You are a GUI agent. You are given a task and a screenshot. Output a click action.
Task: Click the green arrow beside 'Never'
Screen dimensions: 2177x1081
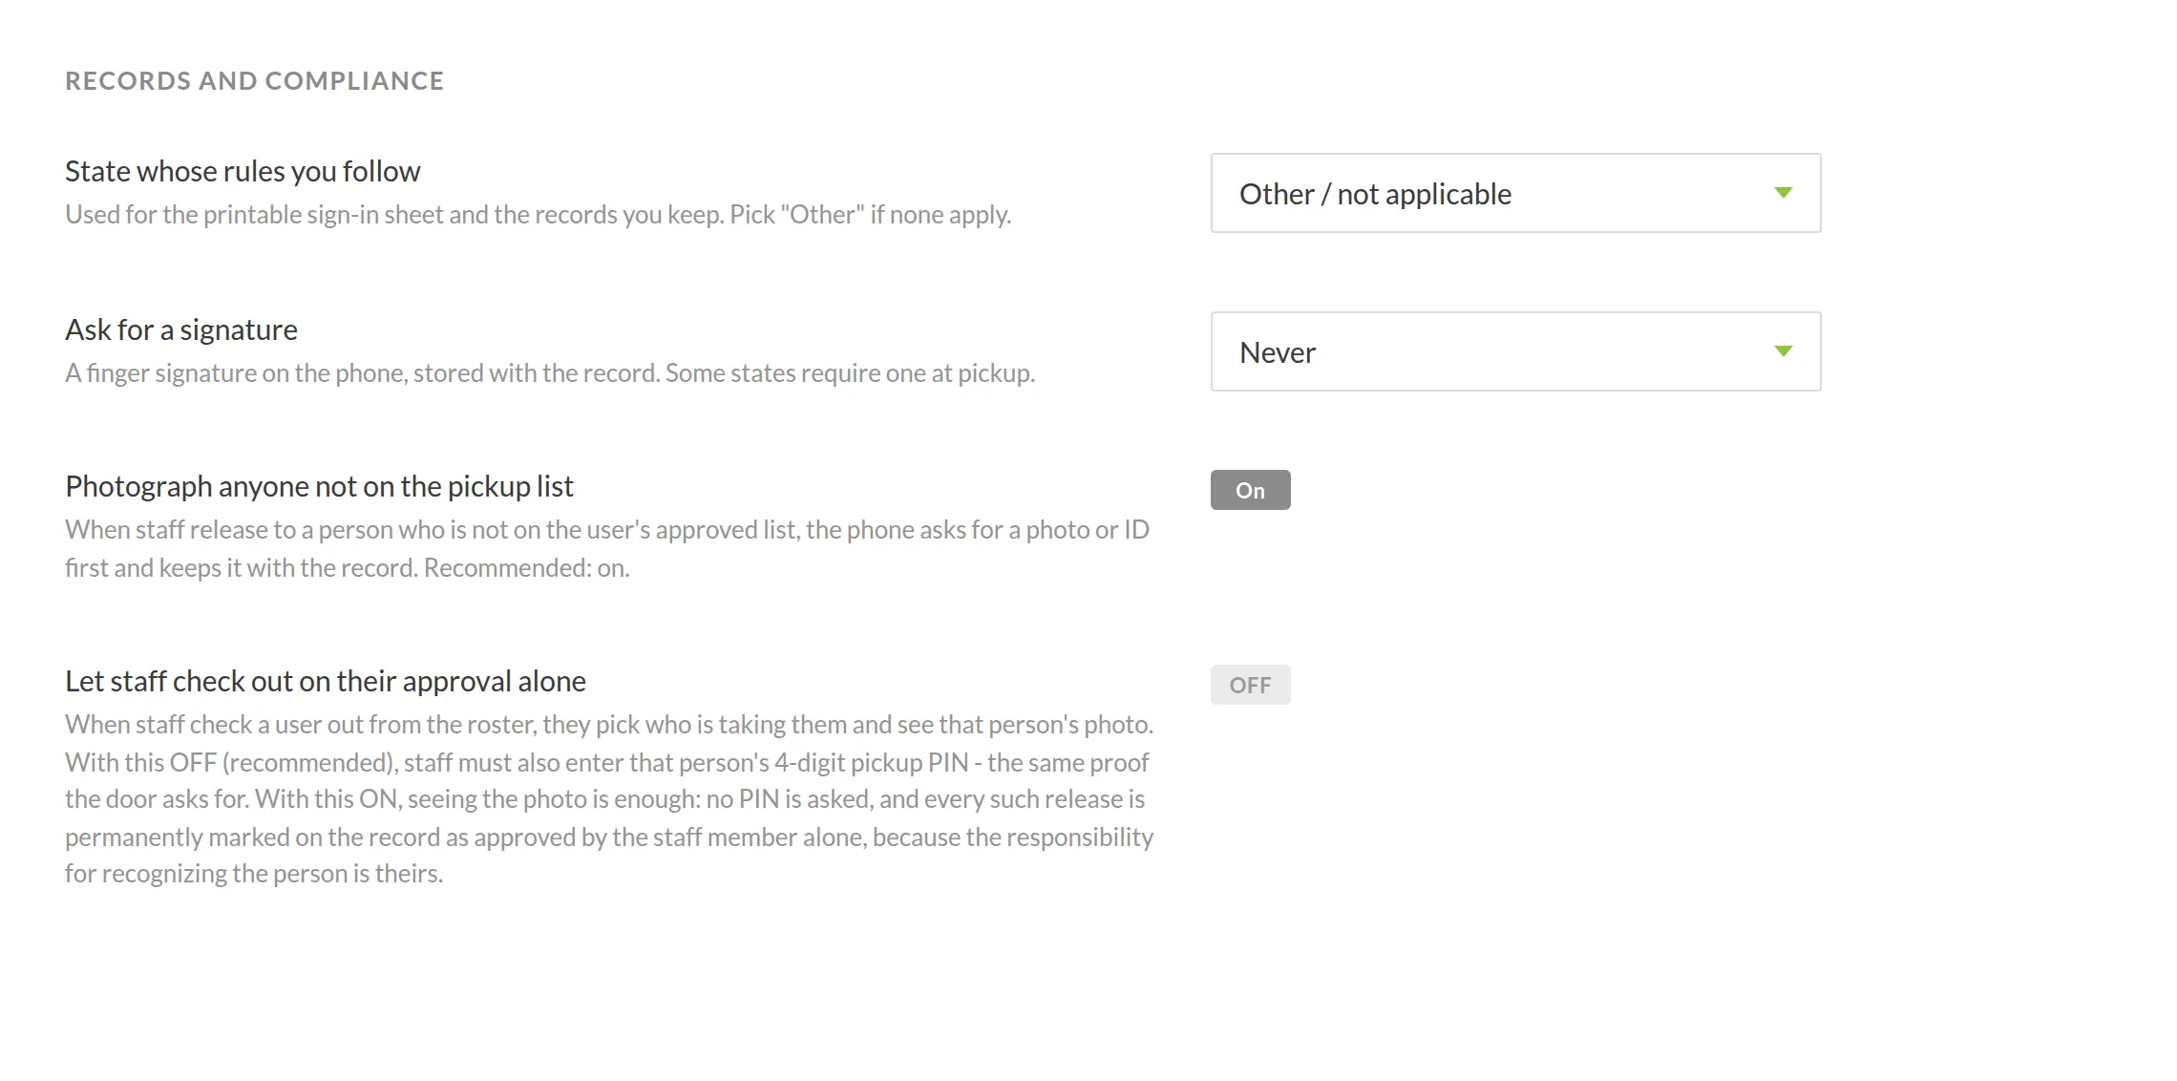[1783, 351]
